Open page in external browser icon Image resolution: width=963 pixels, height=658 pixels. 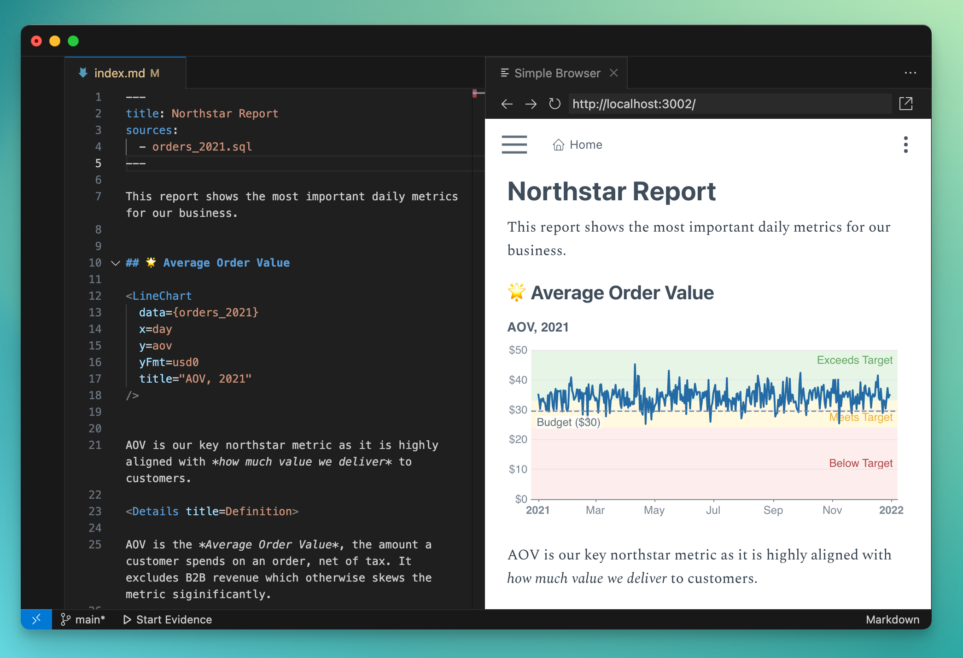click(905, 104)
